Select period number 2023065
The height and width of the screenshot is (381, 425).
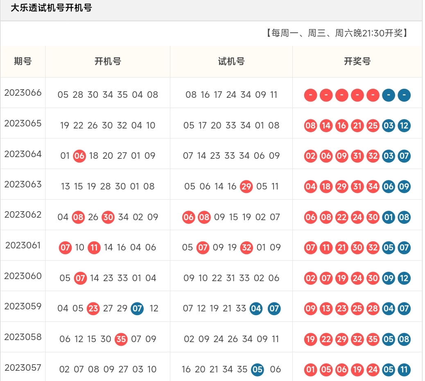(23, 123)
